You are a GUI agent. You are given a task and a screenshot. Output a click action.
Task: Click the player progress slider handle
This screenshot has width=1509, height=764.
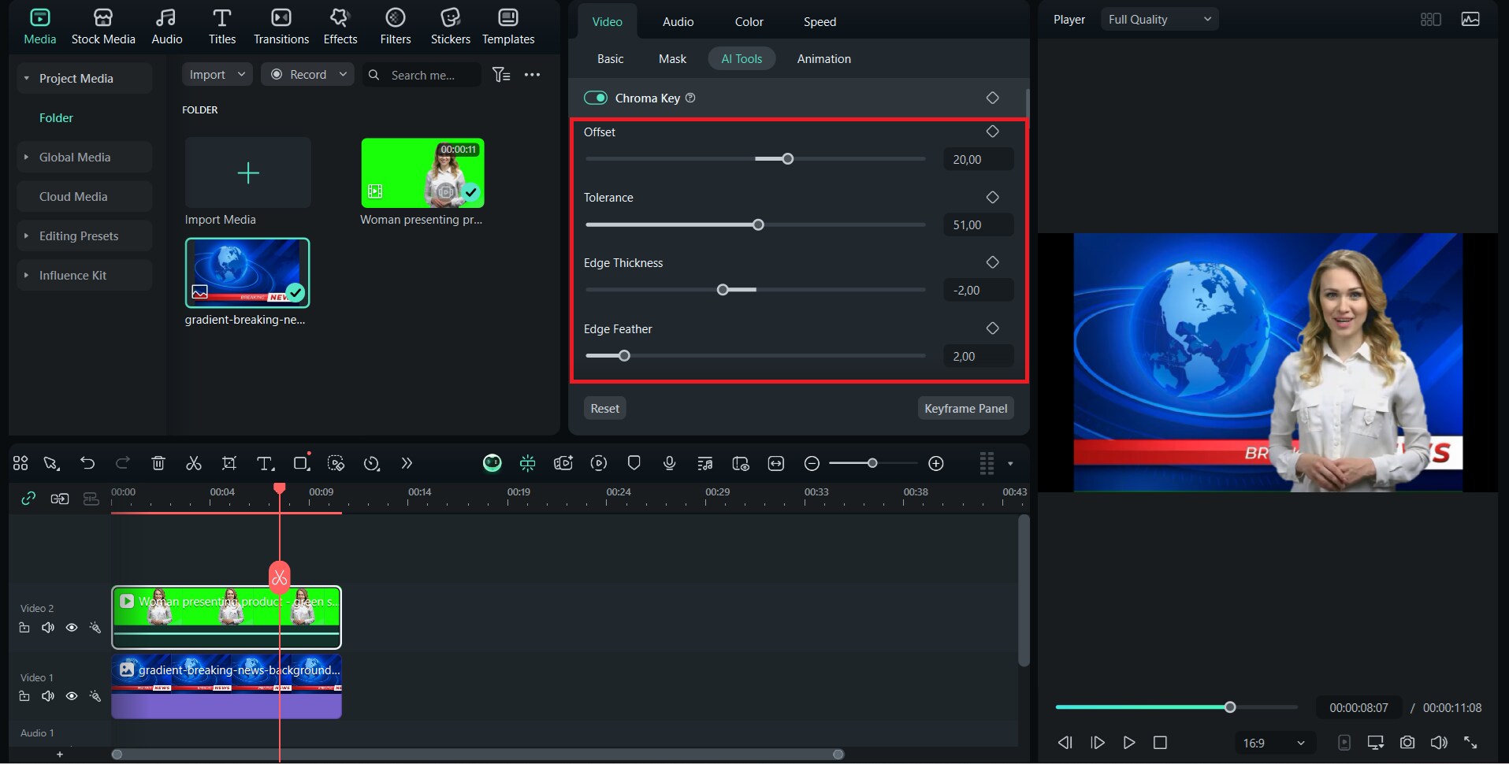click(1230, 707)
